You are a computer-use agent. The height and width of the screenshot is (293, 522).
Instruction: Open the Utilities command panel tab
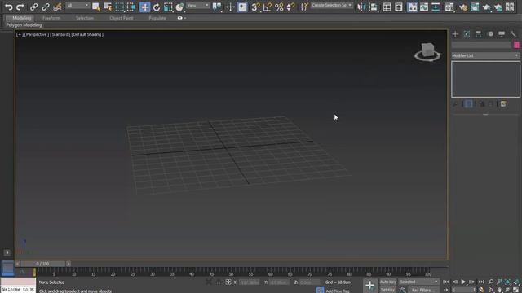tap(513, 34)
